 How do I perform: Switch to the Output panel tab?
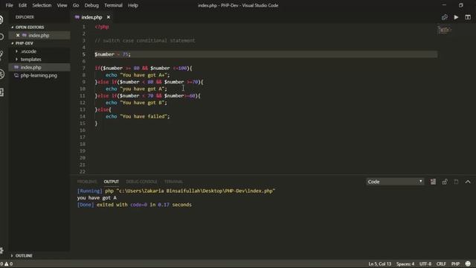[x=111, y=182]
